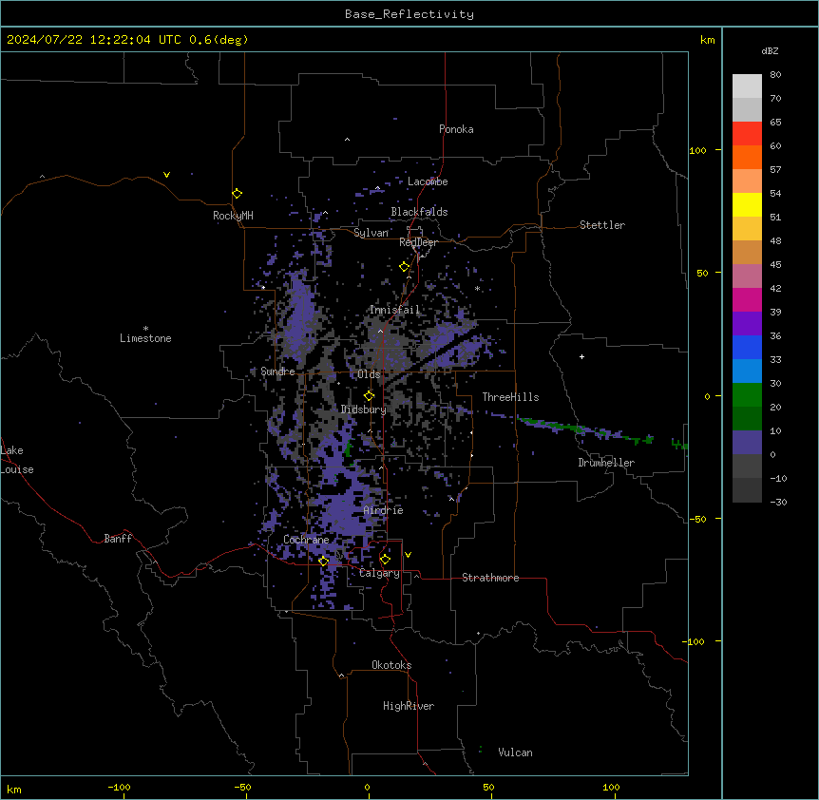Click the dBZ legend heading
This screenshot has width=819, height=800.
pos(770,51)
